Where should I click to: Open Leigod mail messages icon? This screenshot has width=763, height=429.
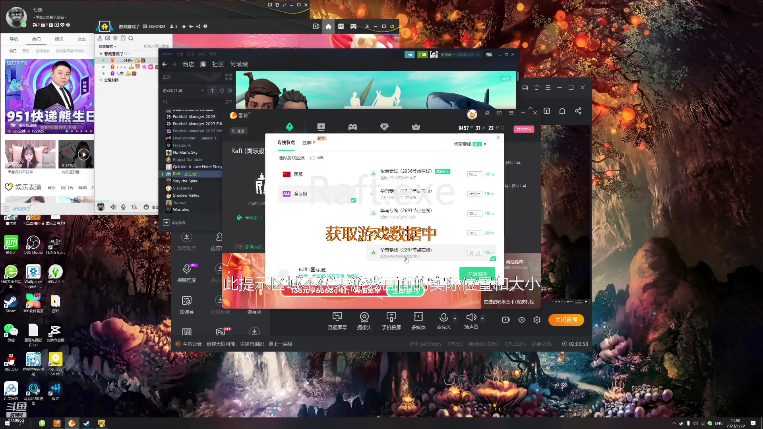(499, 113)
